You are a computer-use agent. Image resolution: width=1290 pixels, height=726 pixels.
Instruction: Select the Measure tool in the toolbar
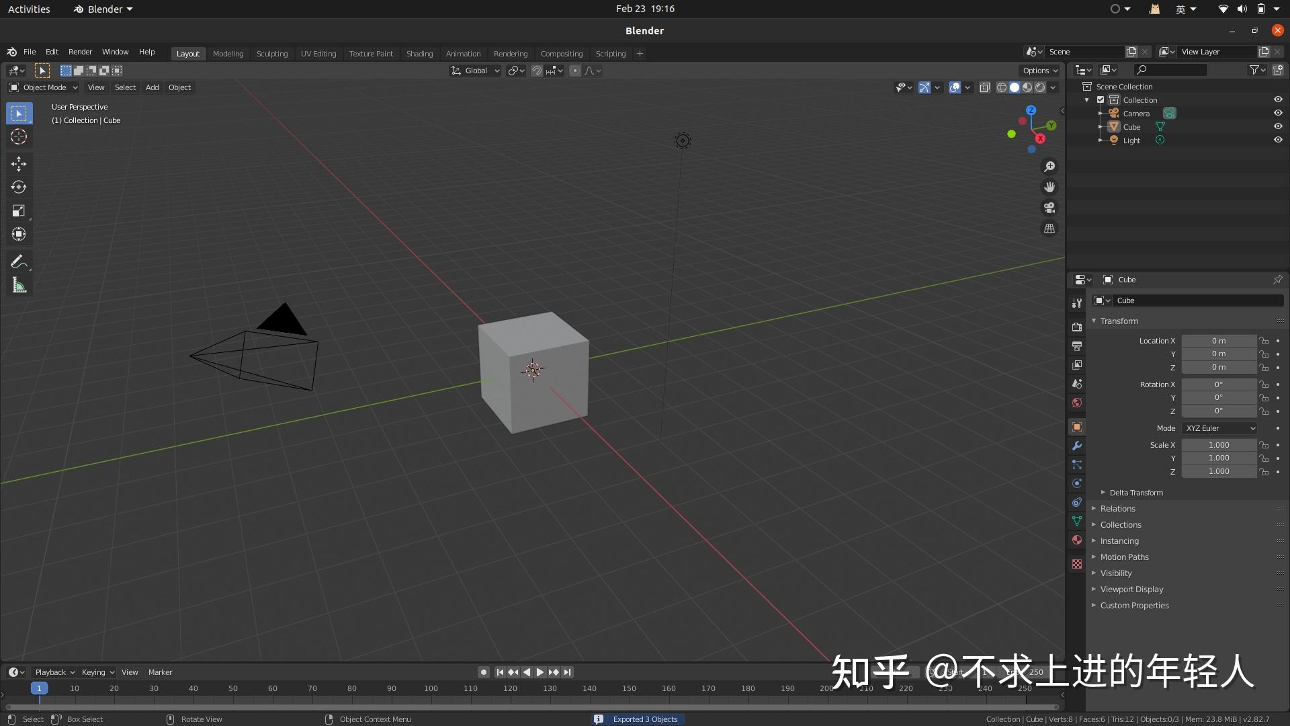(x=18, y=284)
